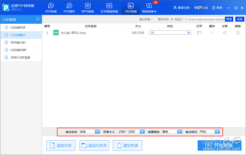Remove file with the trash icon

(238, 33)
